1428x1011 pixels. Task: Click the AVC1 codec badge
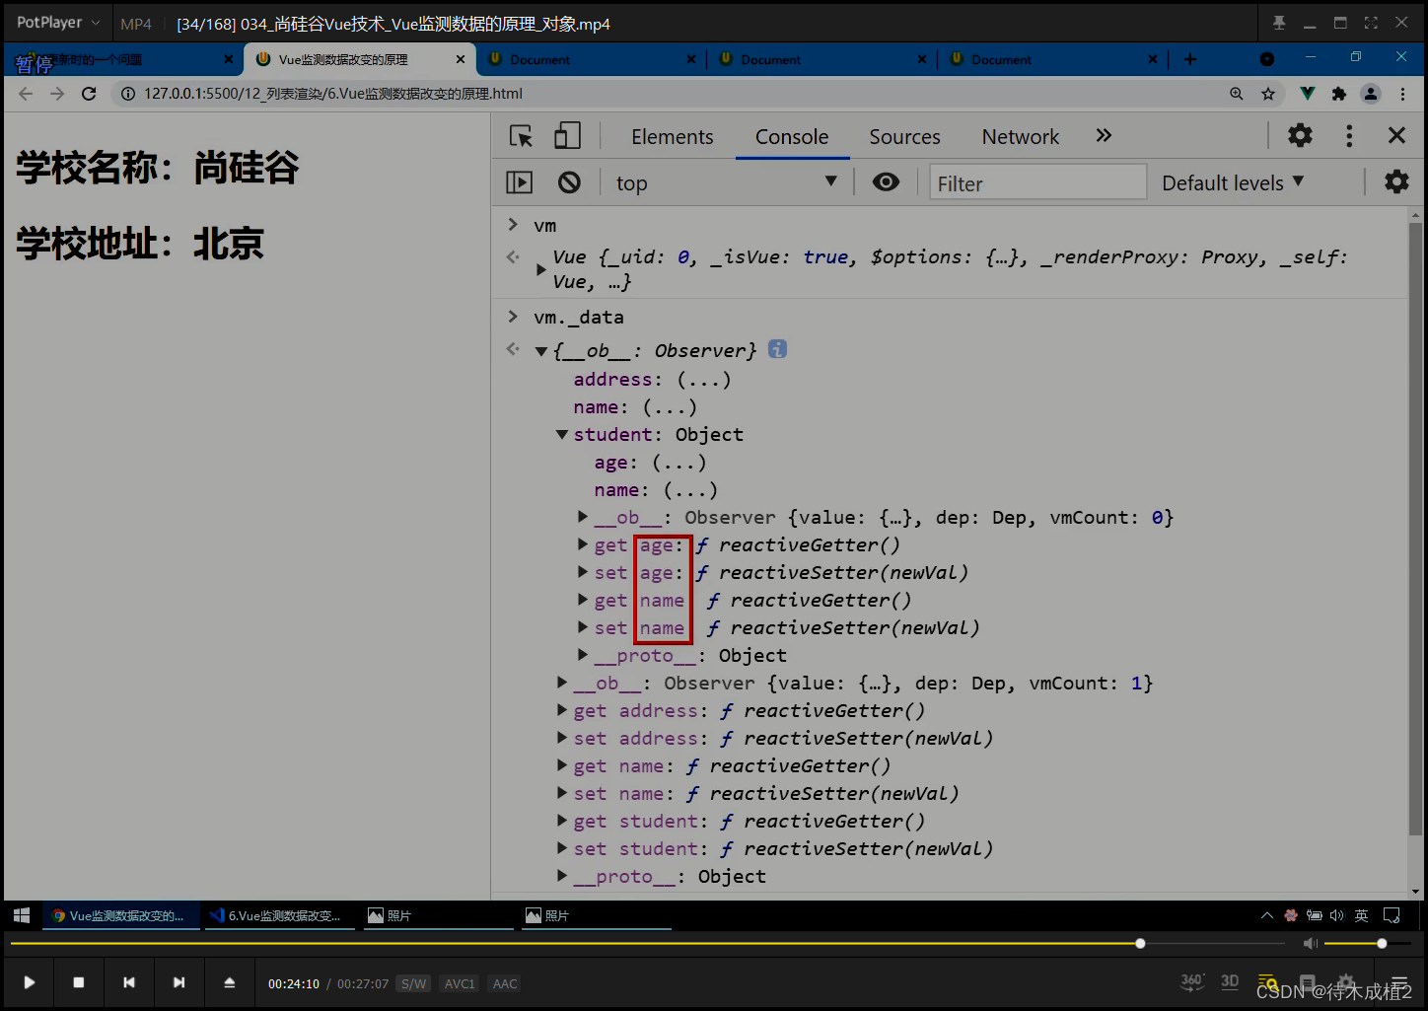[460, 983]
